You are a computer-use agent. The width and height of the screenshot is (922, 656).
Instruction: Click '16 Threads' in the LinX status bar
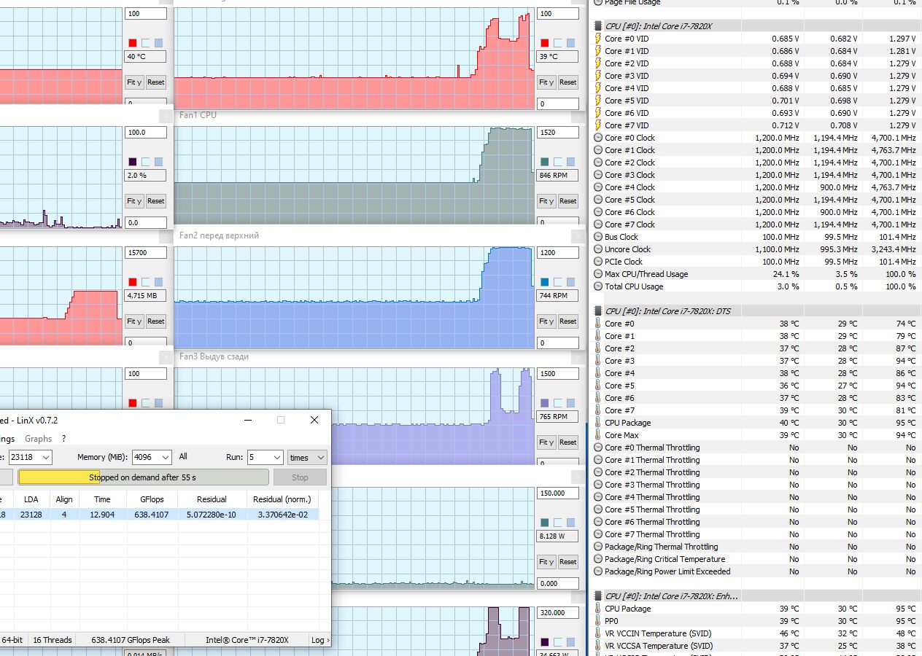pyautogui.click(x=52, y=640)
